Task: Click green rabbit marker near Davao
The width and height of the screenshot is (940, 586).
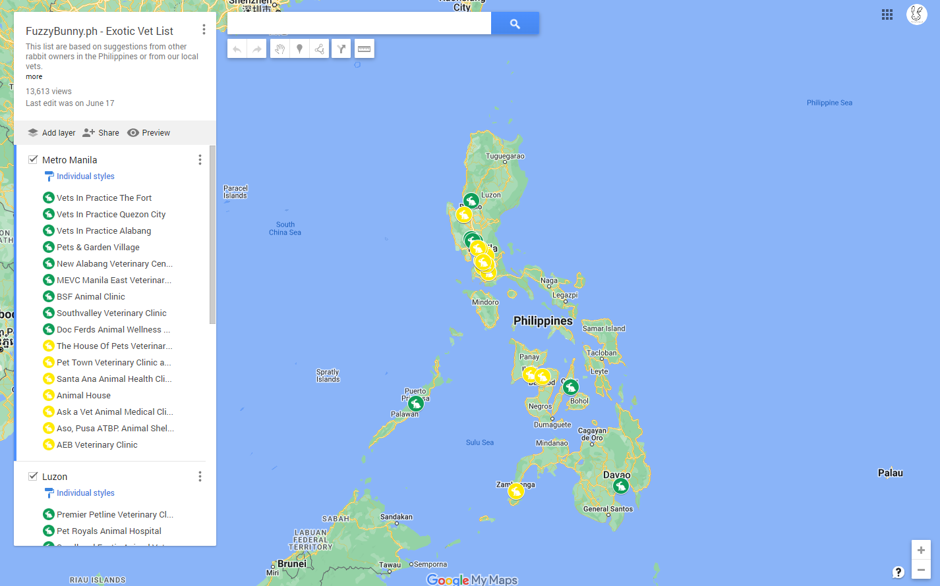Action: (620, 487)
